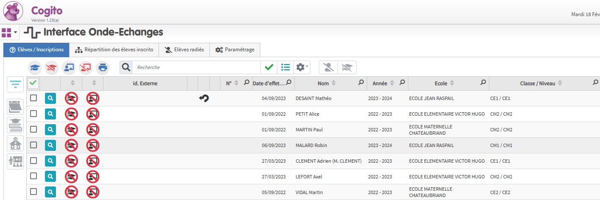Screen dimensions: 600x200
Task: Open the filter panel from left sidebar
Action: pos(15,84)
